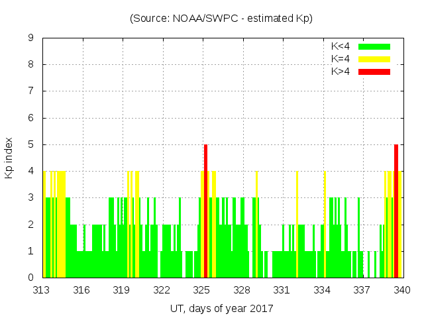Click the yellow K=4 legend swatch
This screenshot has height=318, width=424.
(x=374, y=59)
